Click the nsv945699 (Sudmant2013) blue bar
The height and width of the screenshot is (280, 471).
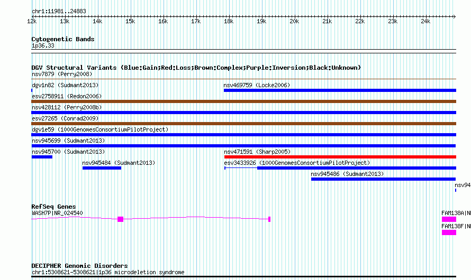coord(243,146)
